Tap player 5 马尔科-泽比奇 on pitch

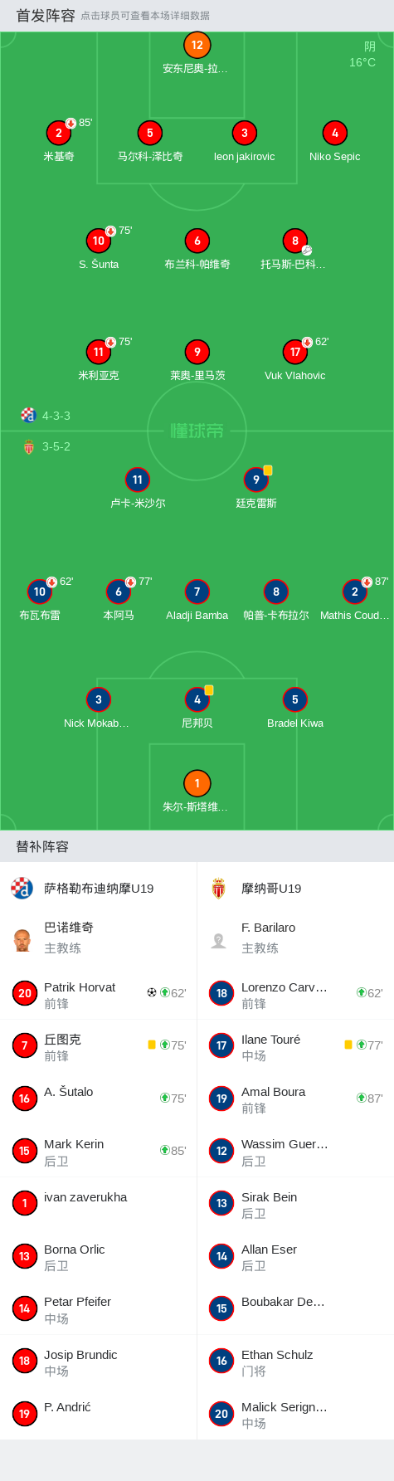click(x=150, y=133)
